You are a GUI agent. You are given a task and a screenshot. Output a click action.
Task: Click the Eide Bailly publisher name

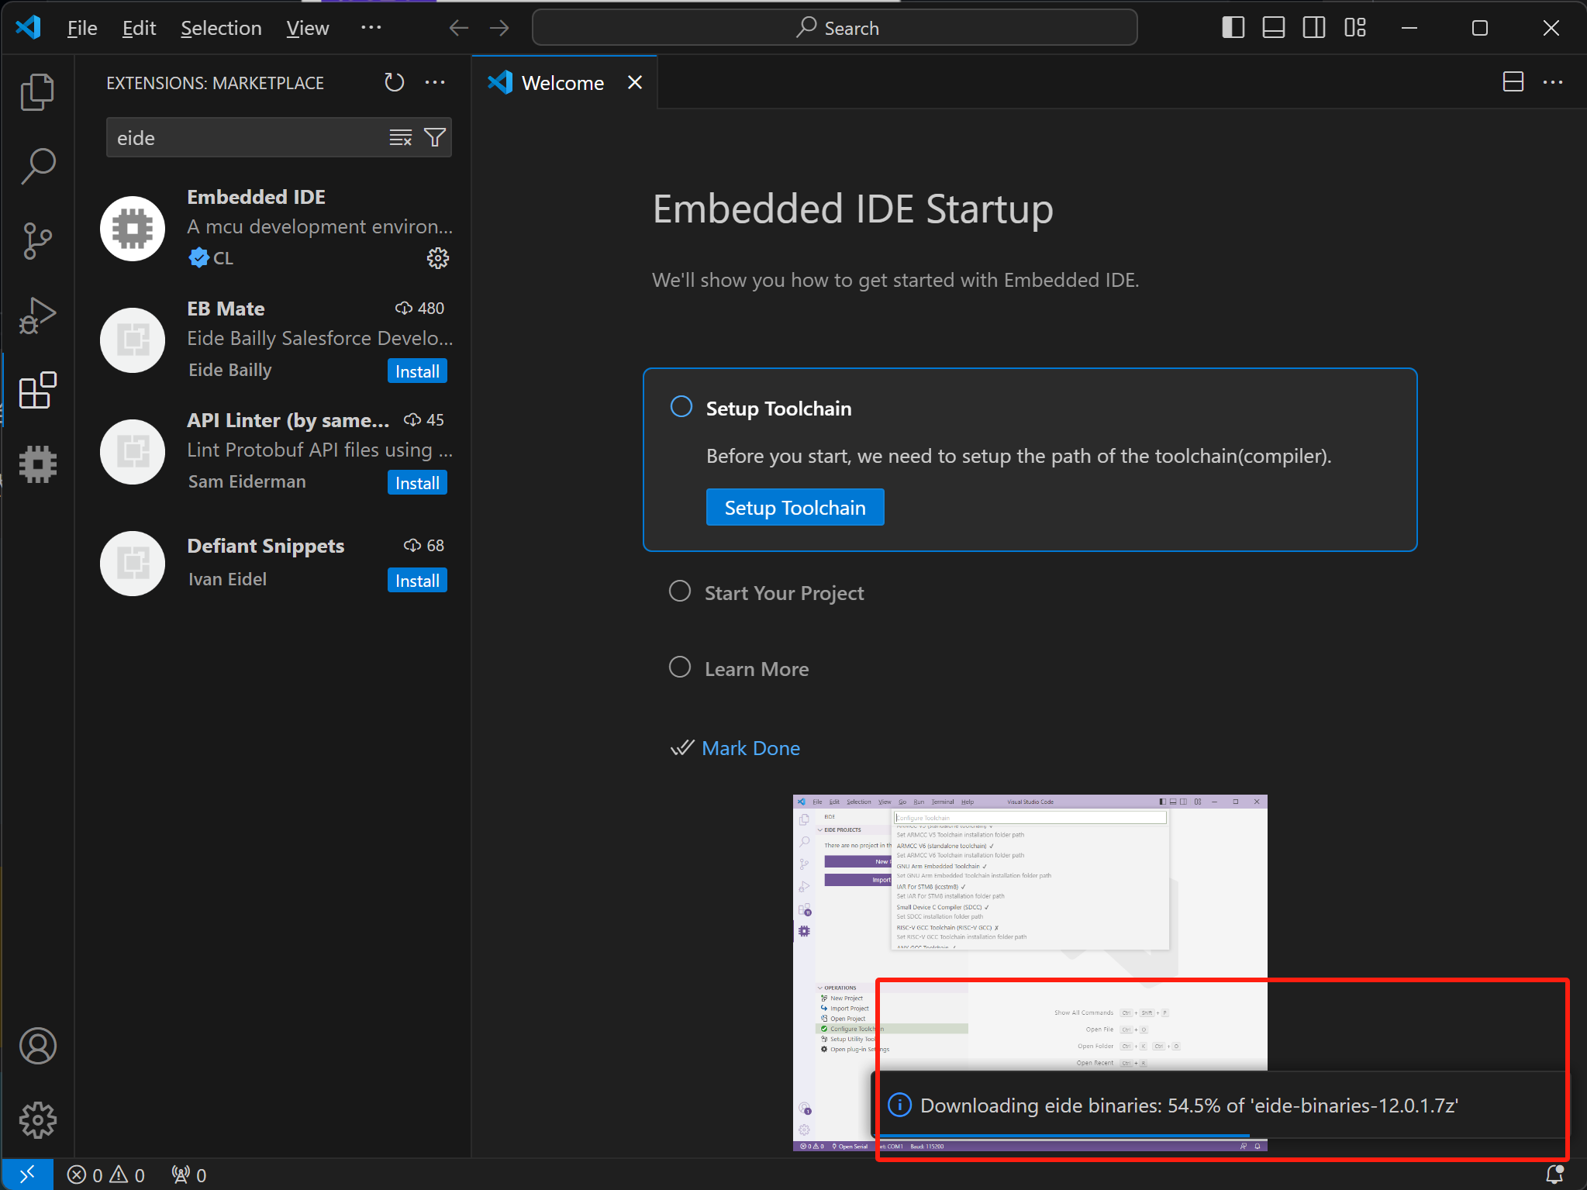[230, 370]
